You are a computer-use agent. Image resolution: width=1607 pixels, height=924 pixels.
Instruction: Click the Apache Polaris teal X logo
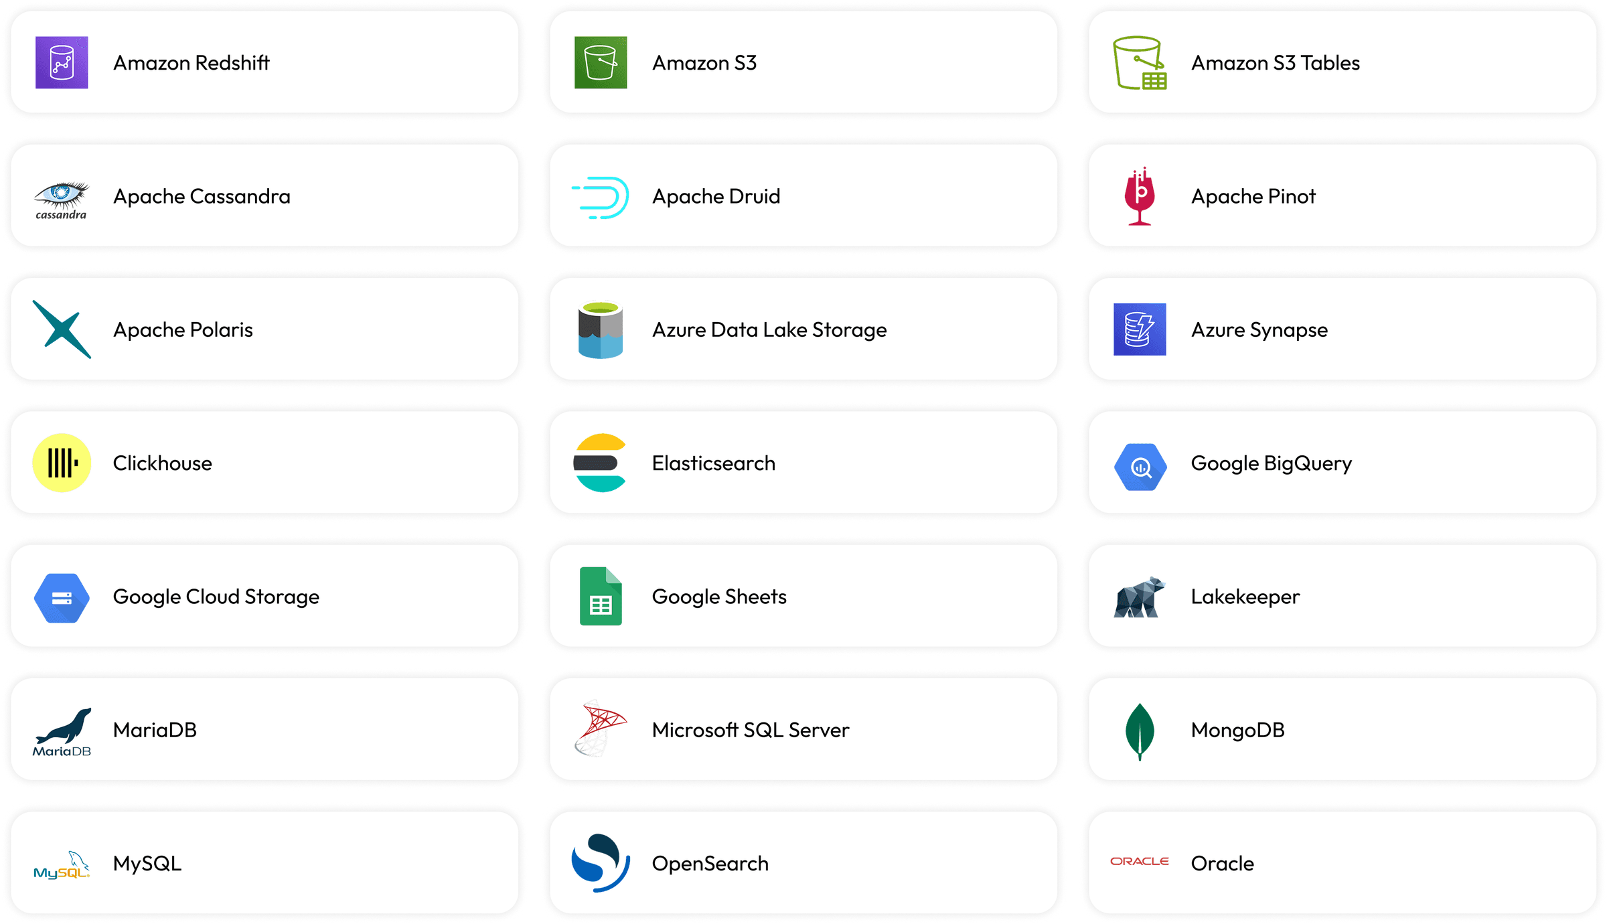62,329
